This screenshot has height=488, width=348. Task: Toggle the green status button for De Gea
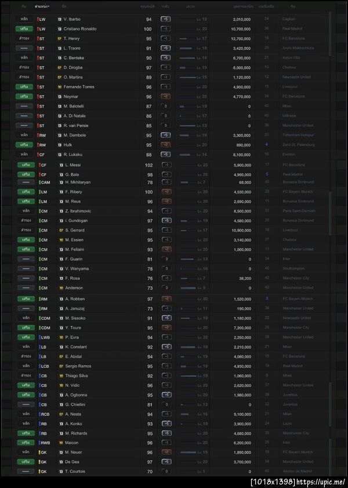tap(25, 462)
